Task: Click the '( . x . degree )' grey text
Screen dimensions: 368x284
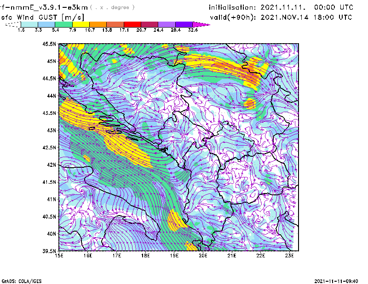Action: pos(112,7)
